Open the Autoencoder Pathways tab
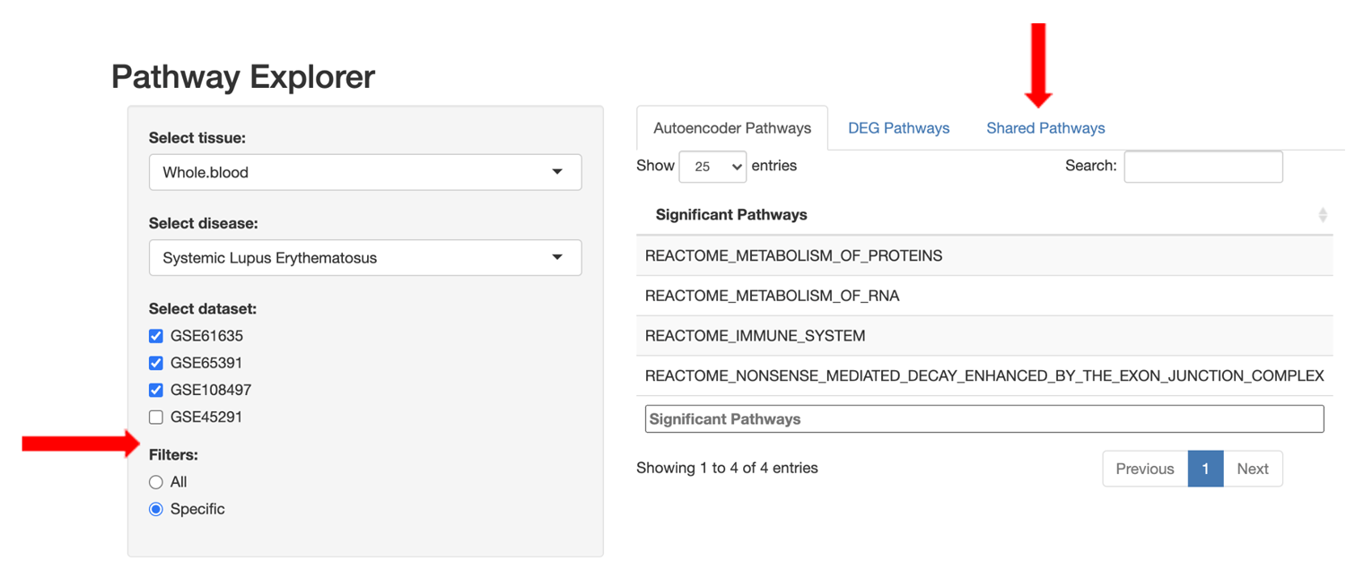This screenshot has width=1346, height=586. (x=731, y=128)
